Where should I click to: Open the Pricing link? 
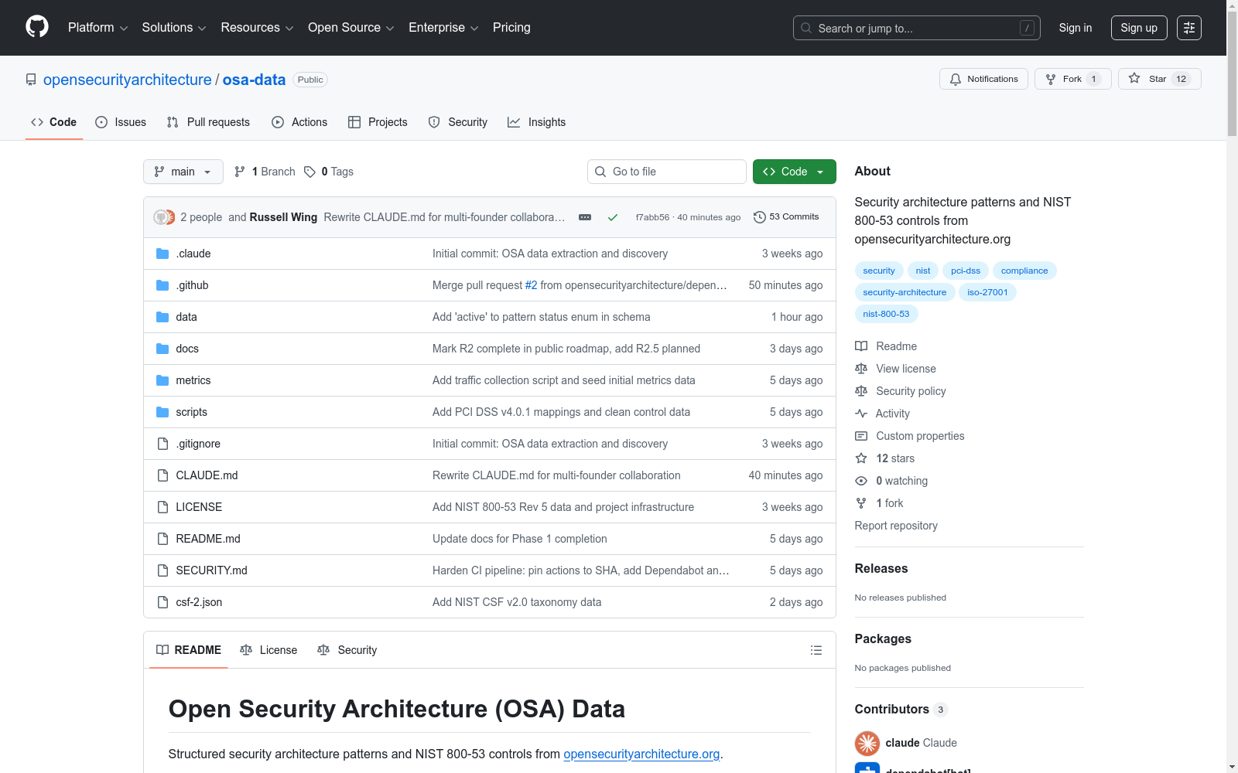coord(511,28)
